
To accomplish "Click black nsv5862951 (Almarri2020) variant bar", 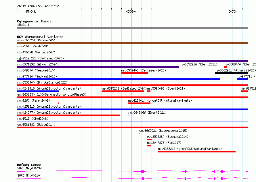I will pos(231,73).
